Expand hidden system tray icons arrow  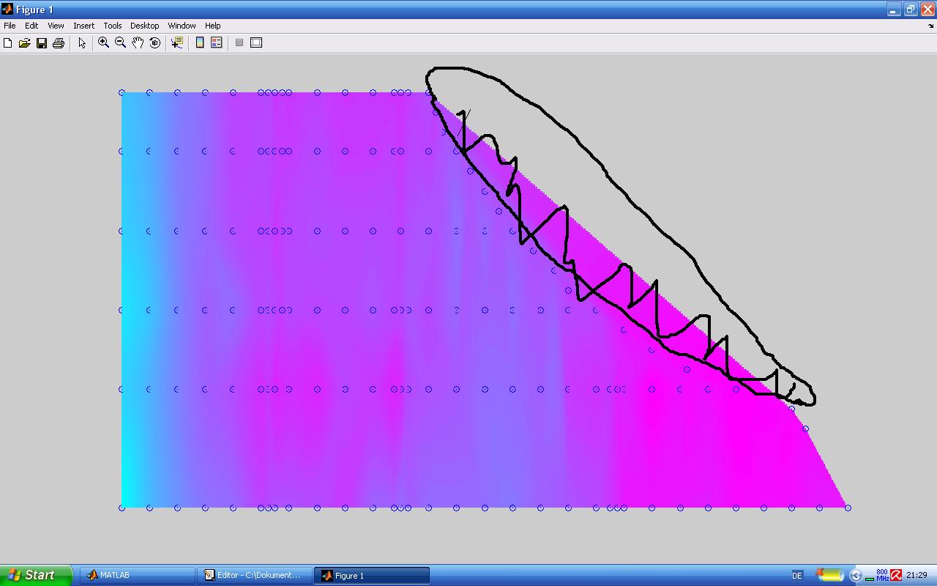point(855,576)
